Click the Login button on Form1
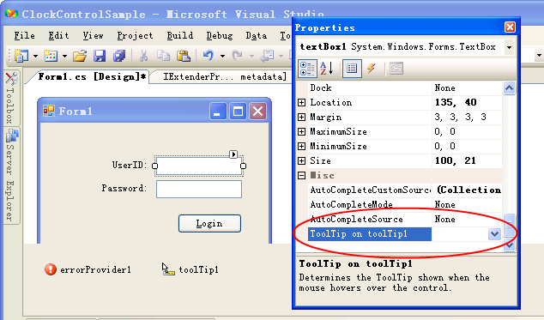 (209, 224)
